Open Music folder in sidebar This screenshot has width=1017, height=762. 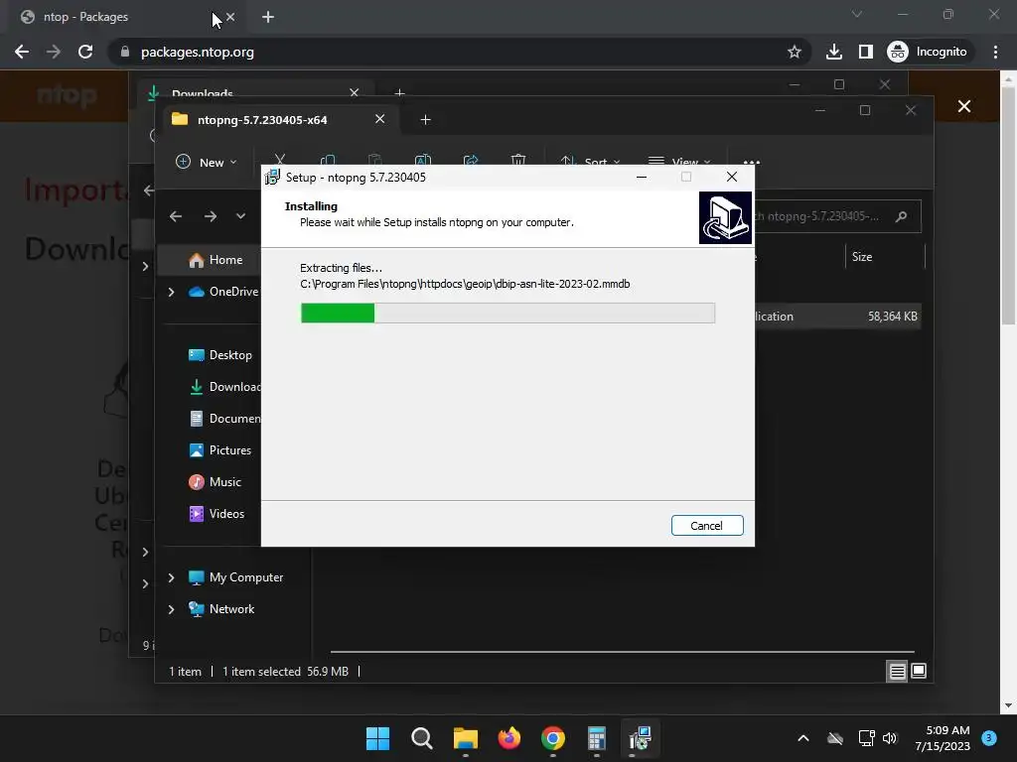click(215, 482)
